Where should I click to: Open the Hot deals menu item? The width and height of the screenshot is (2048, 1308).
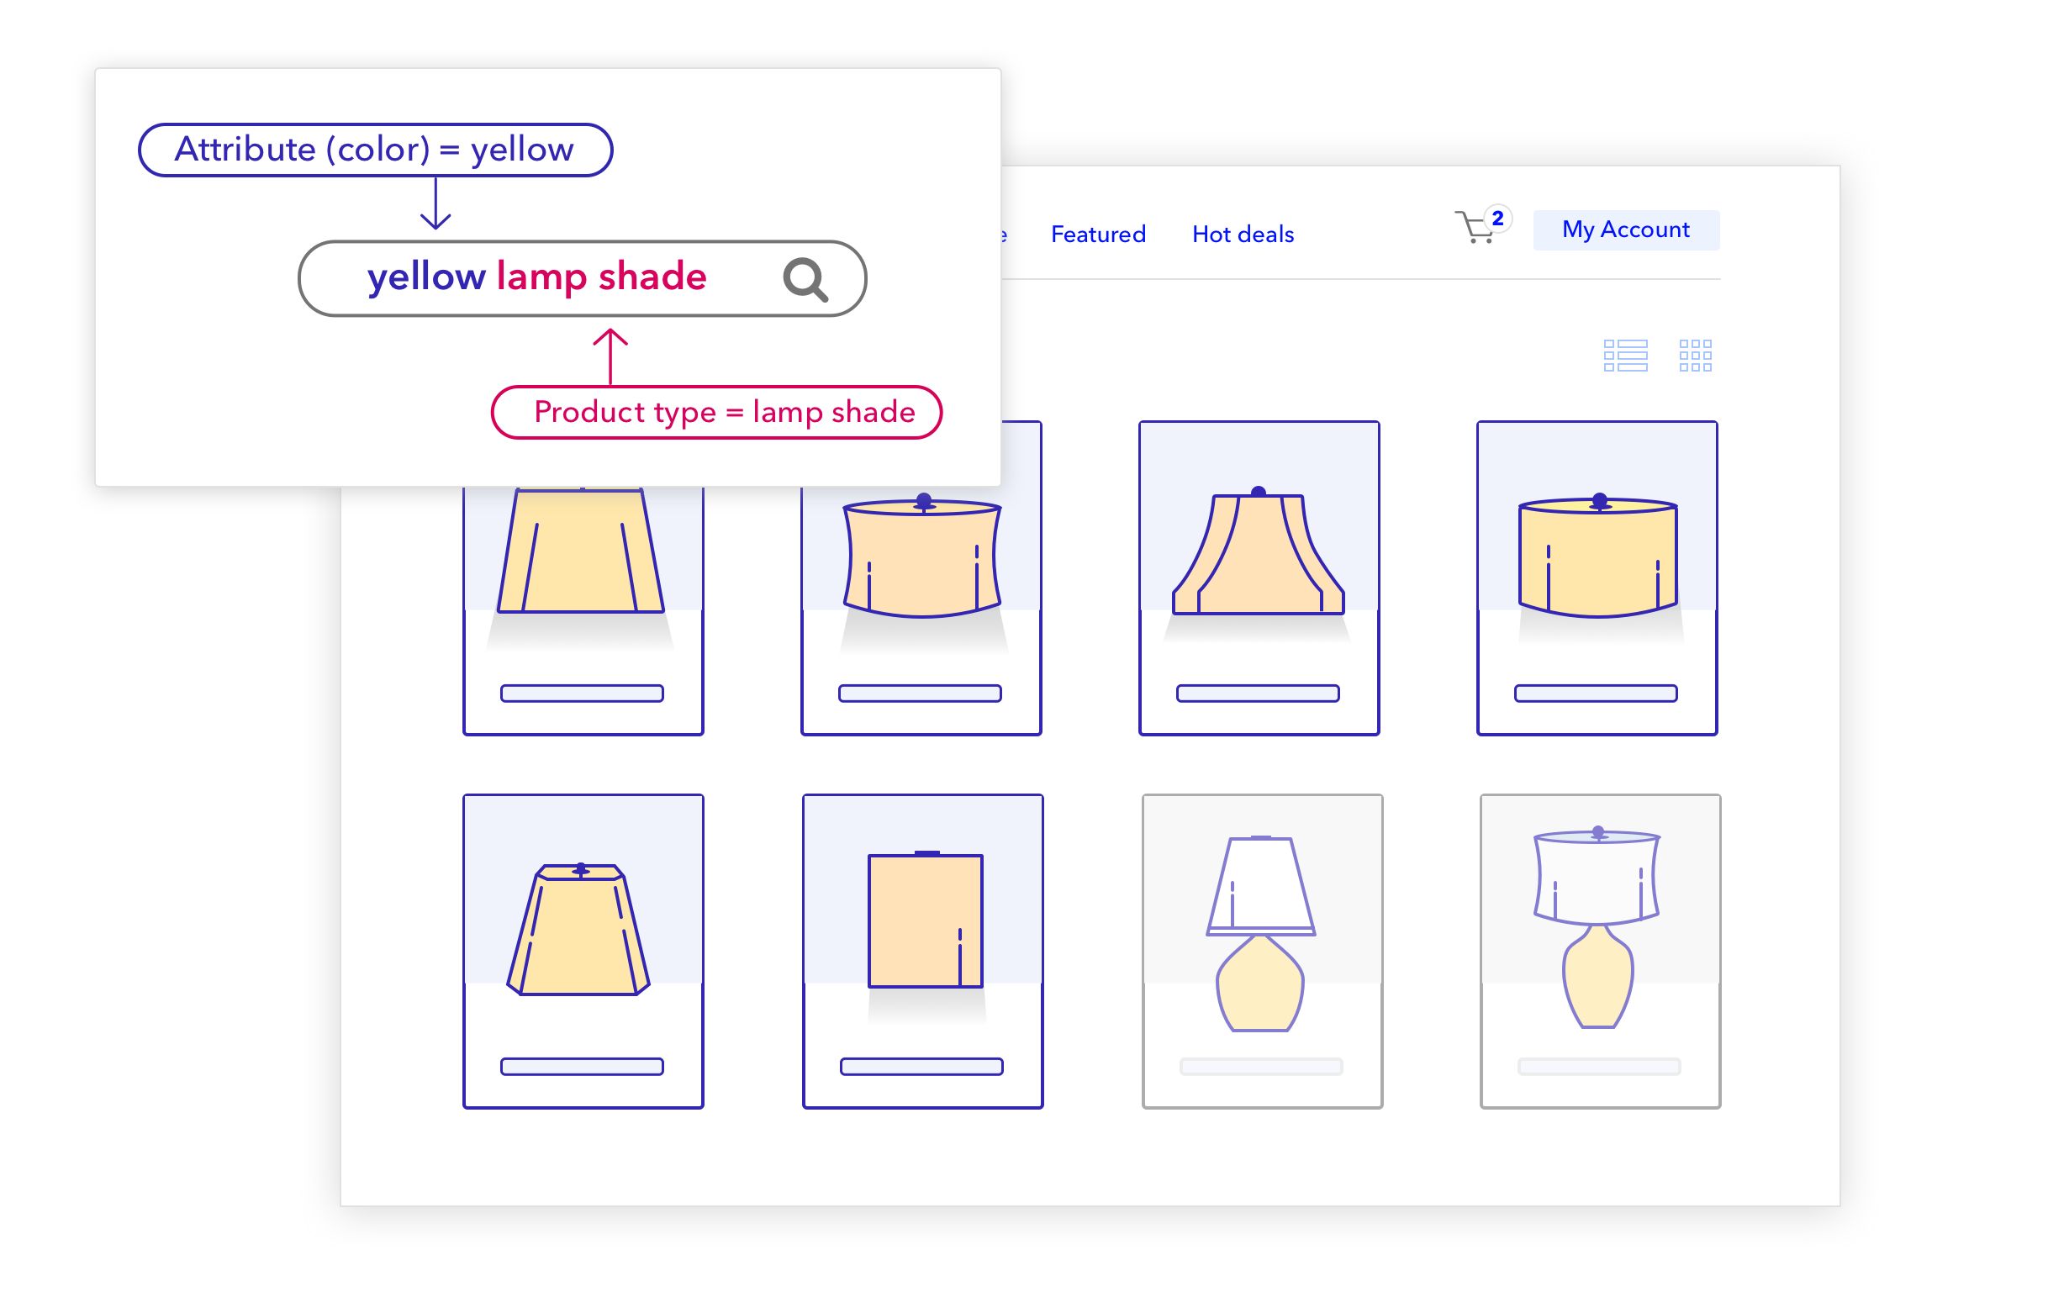[1243, 235]
